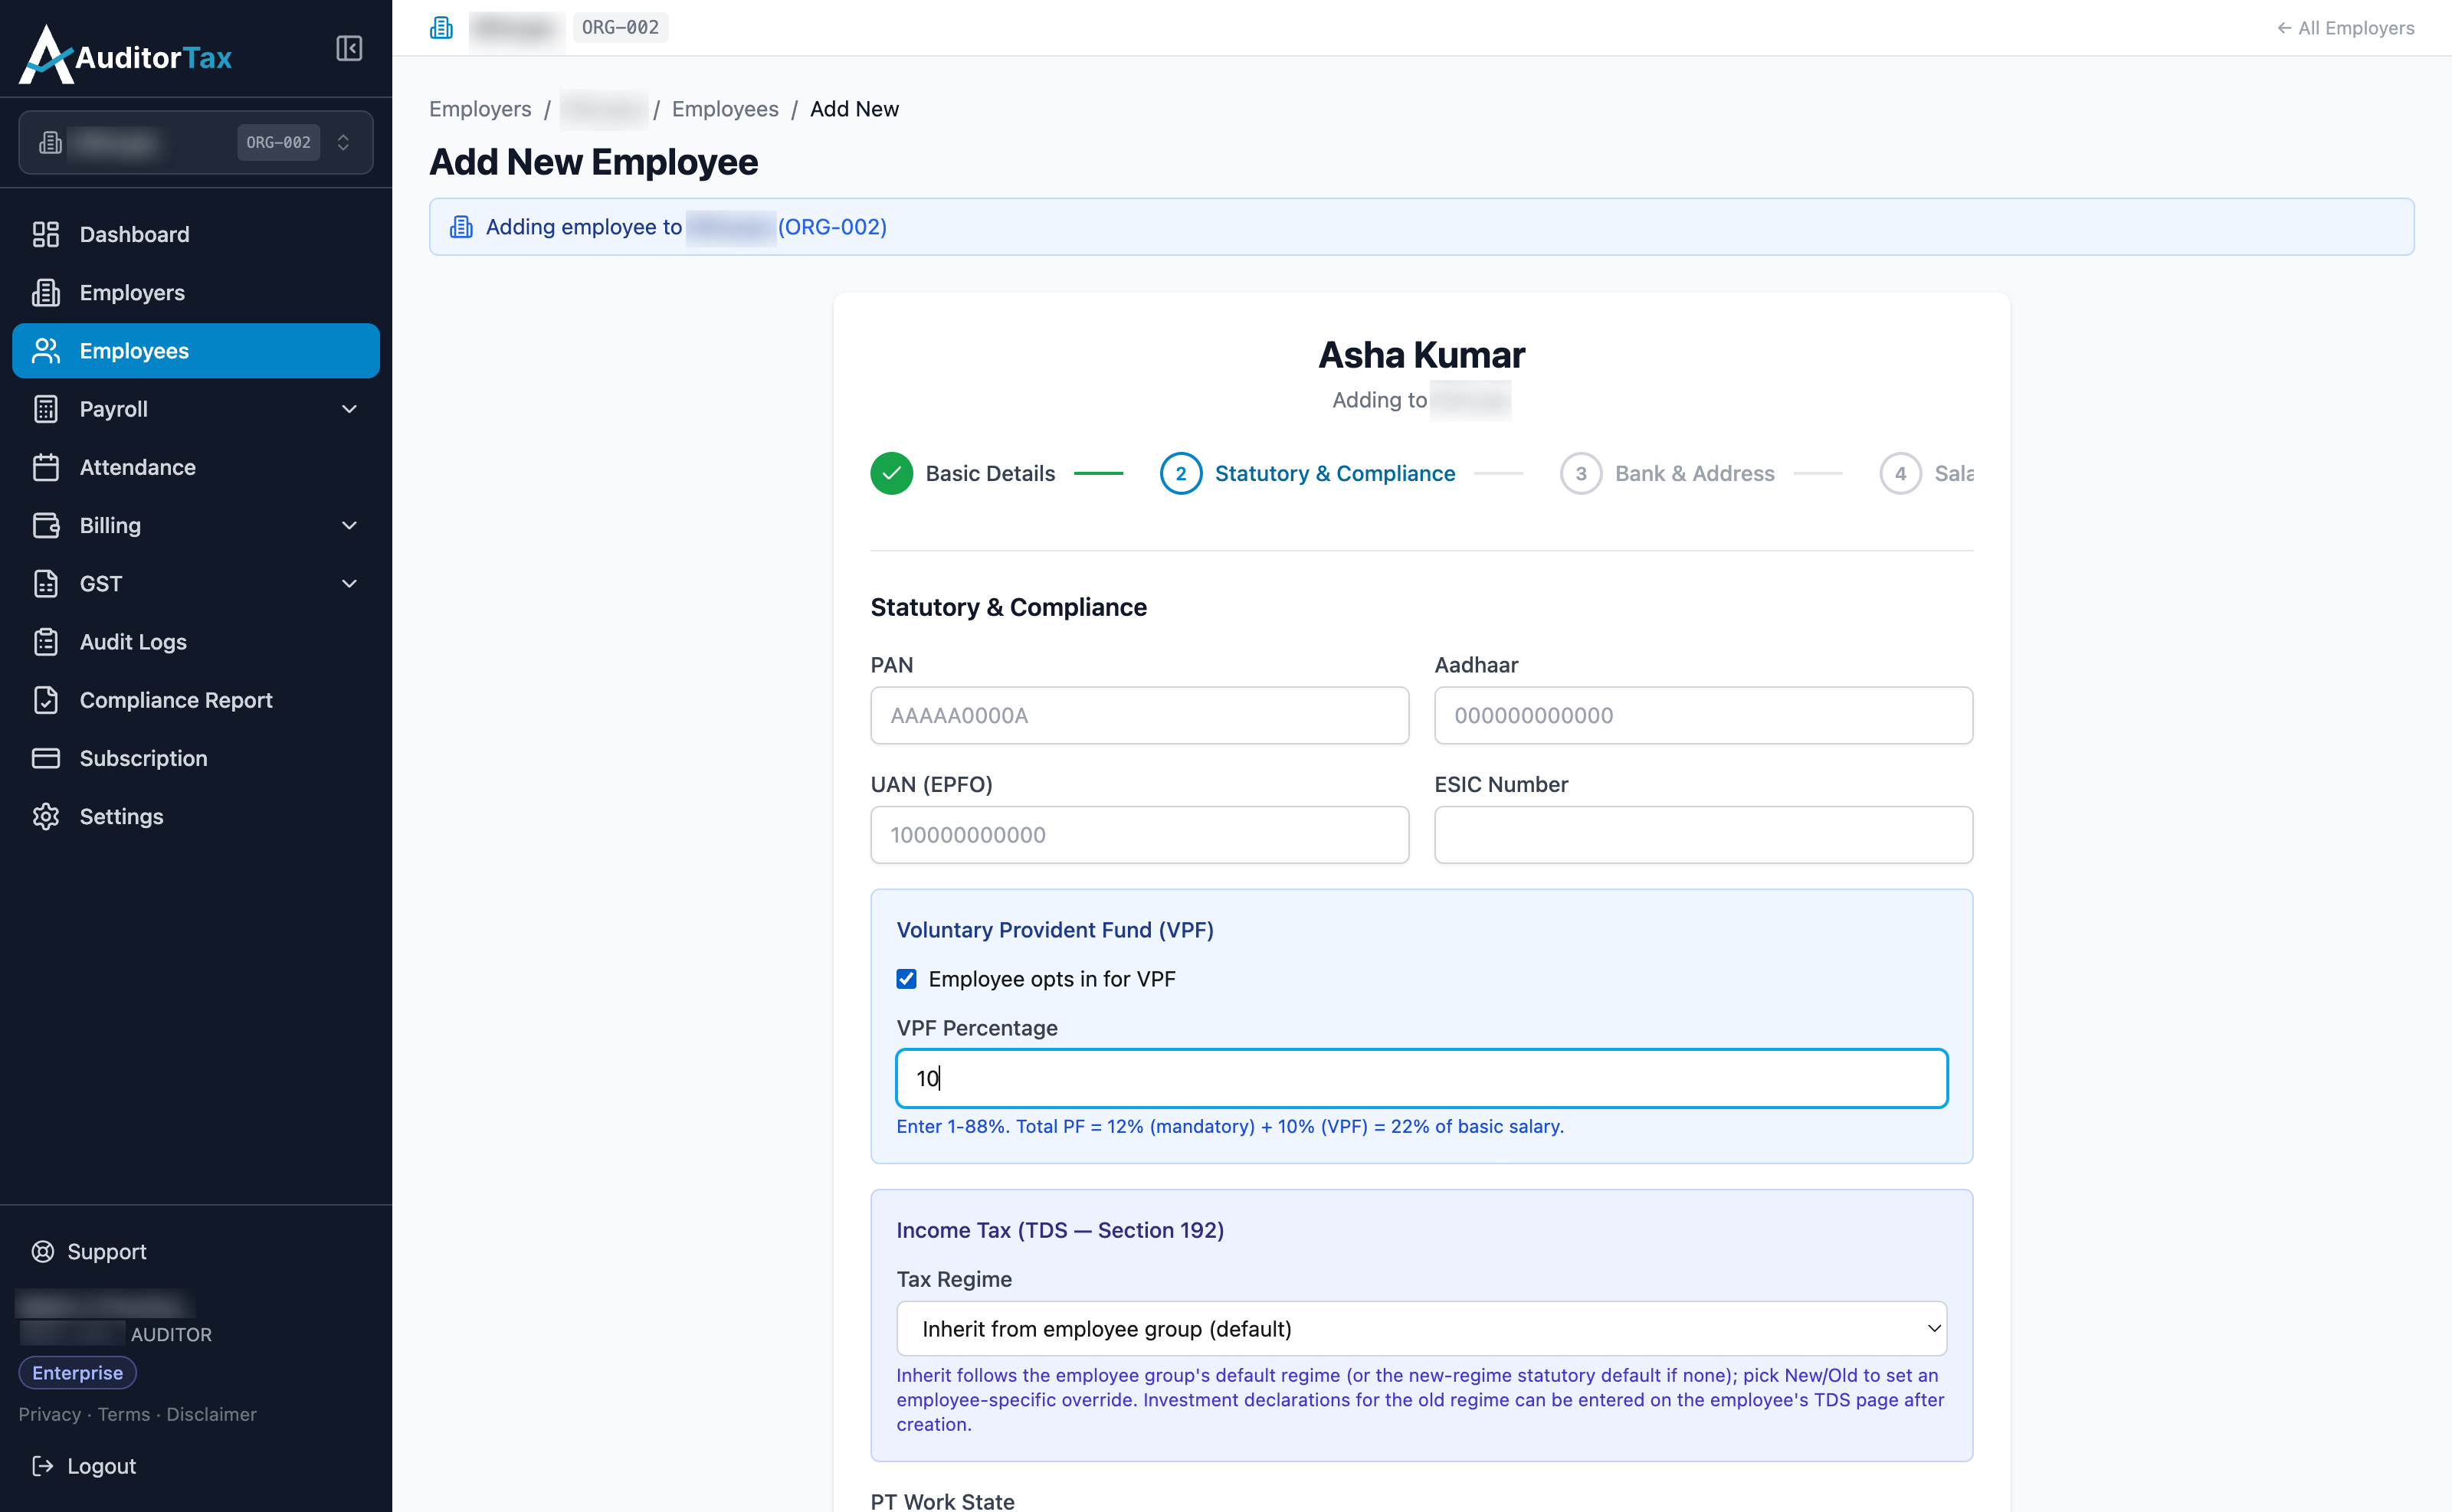
Task: Click Employees breadcrumb link
Action: click(726, 109)
